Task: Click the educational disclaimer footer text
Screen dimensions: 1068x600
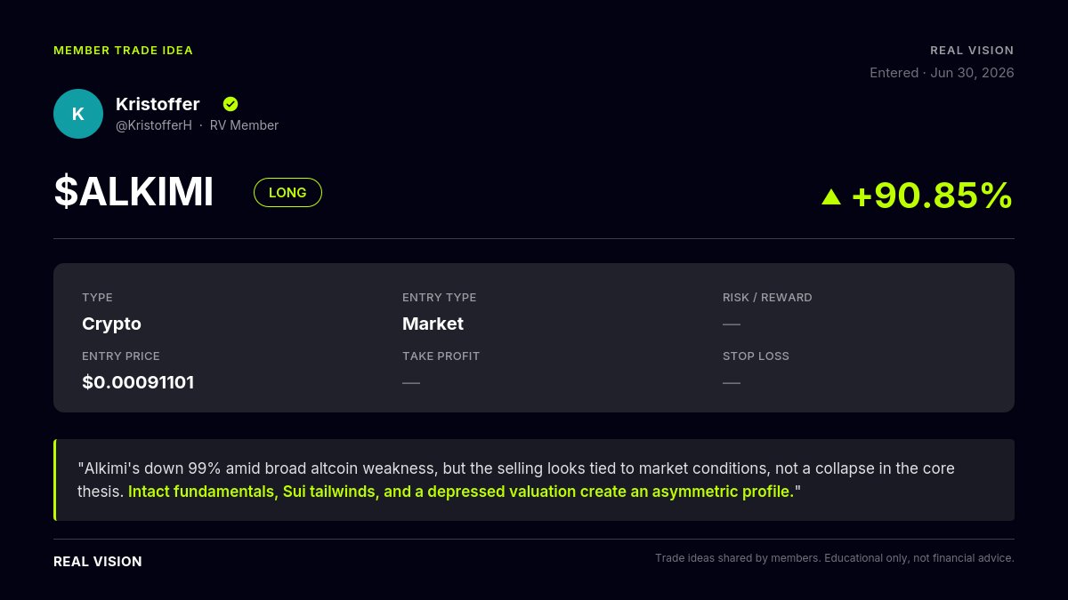Action: click(x=835, y=558)
